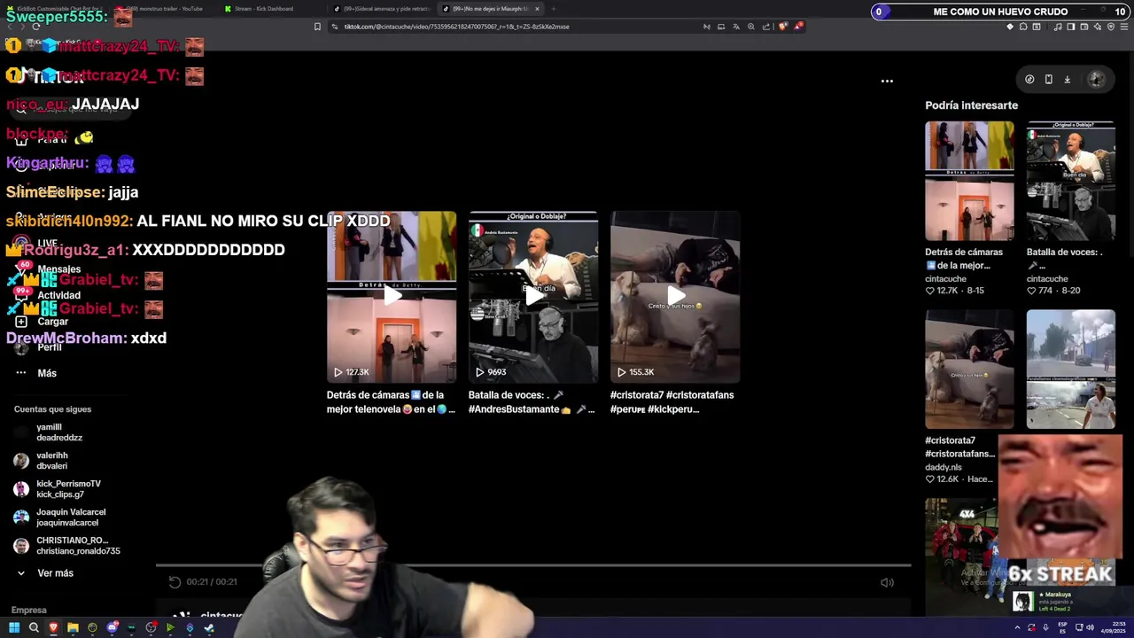Open the Brave wallet icon
This screenshot has height=638, width=1134.
point(1084,27)
